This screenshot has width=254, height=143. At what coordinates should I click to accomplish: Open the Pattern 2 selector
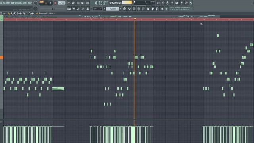(x=112, y=9)
